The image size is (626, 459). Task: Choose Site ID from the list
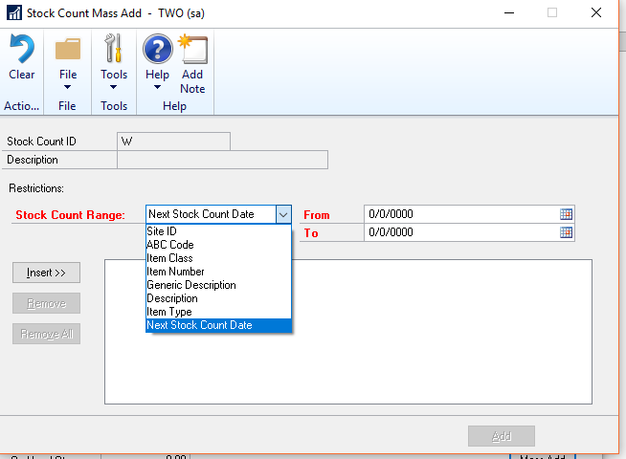[x=162, y=231]
